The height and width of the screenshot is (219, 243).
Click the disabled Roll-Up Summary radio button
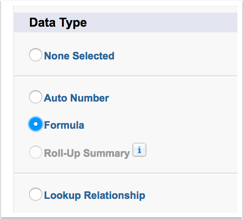[36, 152]
